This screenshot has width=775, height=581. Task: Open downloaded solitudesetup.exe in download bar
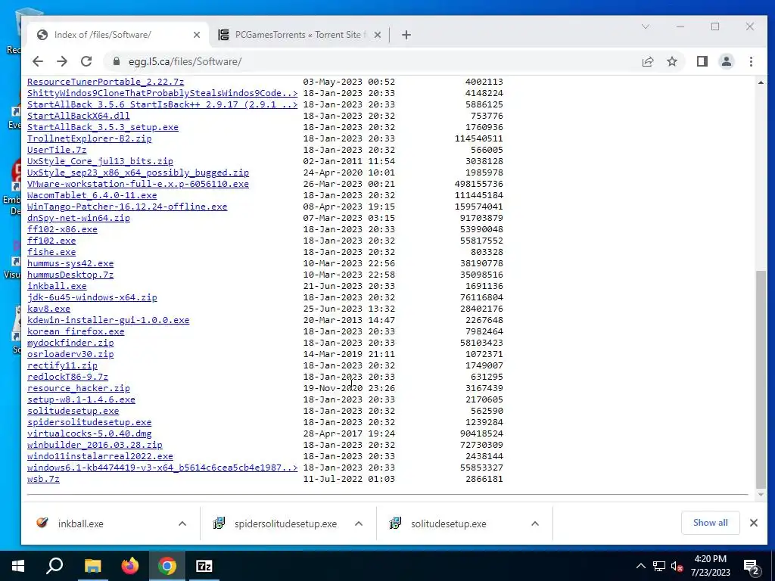(x=448, y=524)
